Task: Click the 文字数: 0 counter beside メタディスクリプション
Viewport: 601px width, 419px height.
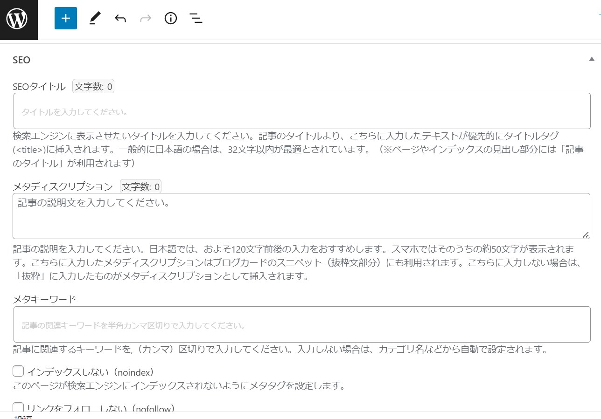Action: [x=141, y=186]
